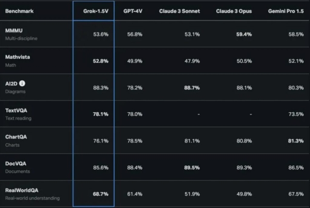310x208 pixels.
Task: Select the Grok-1.5V column header
Action: (96, 11)
